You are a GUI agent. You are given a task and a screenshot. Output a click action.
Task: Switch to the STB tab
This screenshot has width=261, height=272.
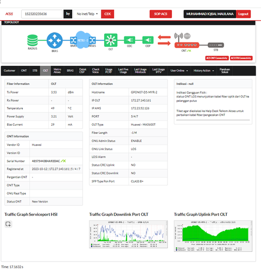(x=35, y=71)
